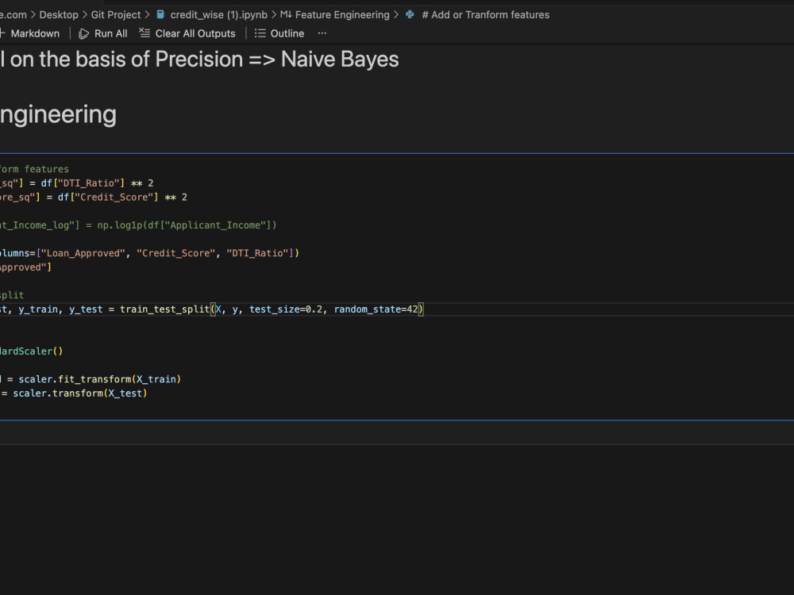The height and width of the screenshot is (595, 794).
Task: Open the Desktop breadcrumb
Action: (x=59, y=14)
